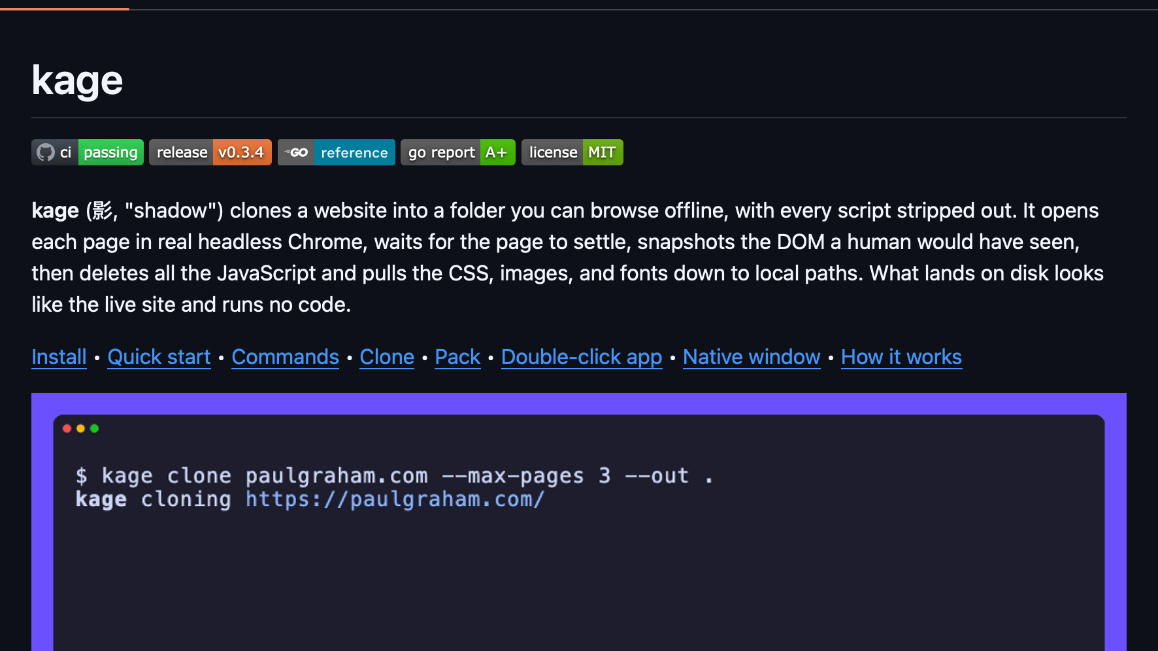Open the license MIT badge

pos(572,152)
